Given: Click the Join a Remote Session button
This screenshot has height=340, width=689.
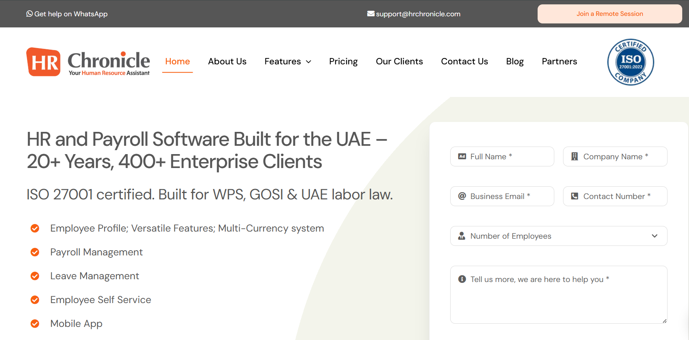Looking at the screenshot, I should [x=610, y=14].
